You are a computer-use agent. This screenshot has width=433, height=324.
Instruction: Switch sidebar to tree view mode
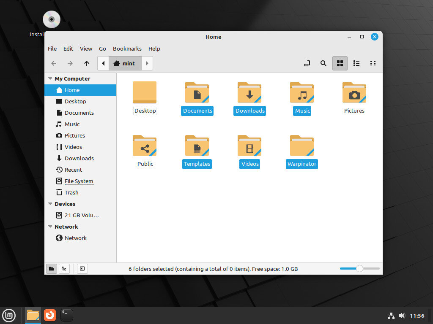tap(64, 269)
